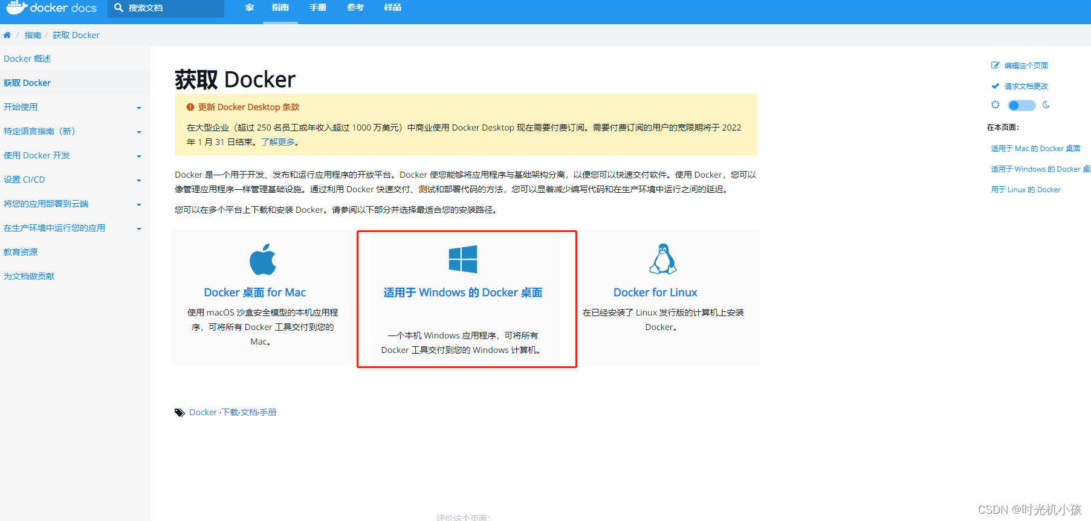
Task: Open Docker 桌面 for Mac link
Action: (255, 293)
